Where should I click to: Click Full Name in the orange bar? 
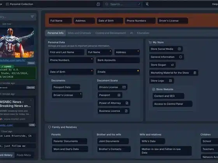coord(60,21)
